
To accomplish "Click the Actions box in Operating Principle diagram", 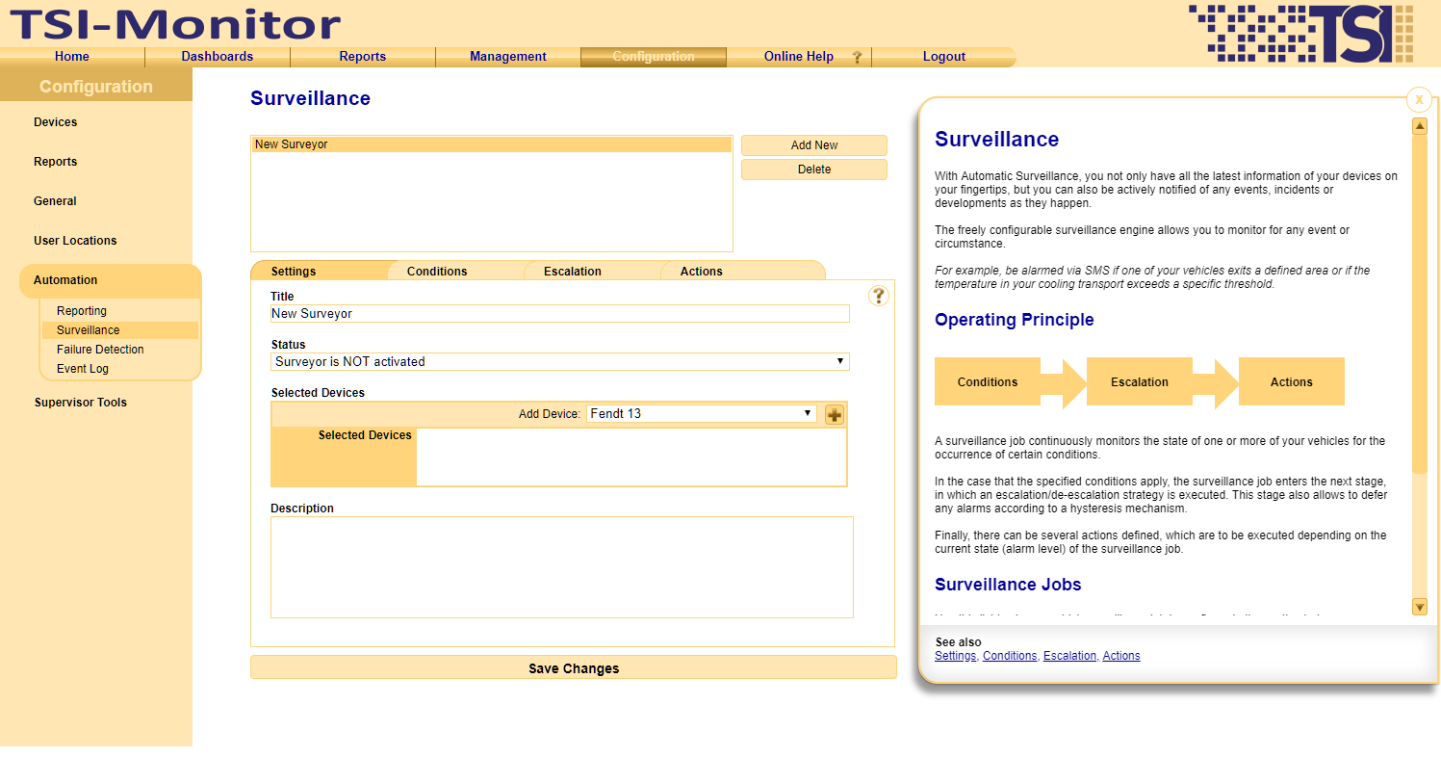I will click(1292, 381).
